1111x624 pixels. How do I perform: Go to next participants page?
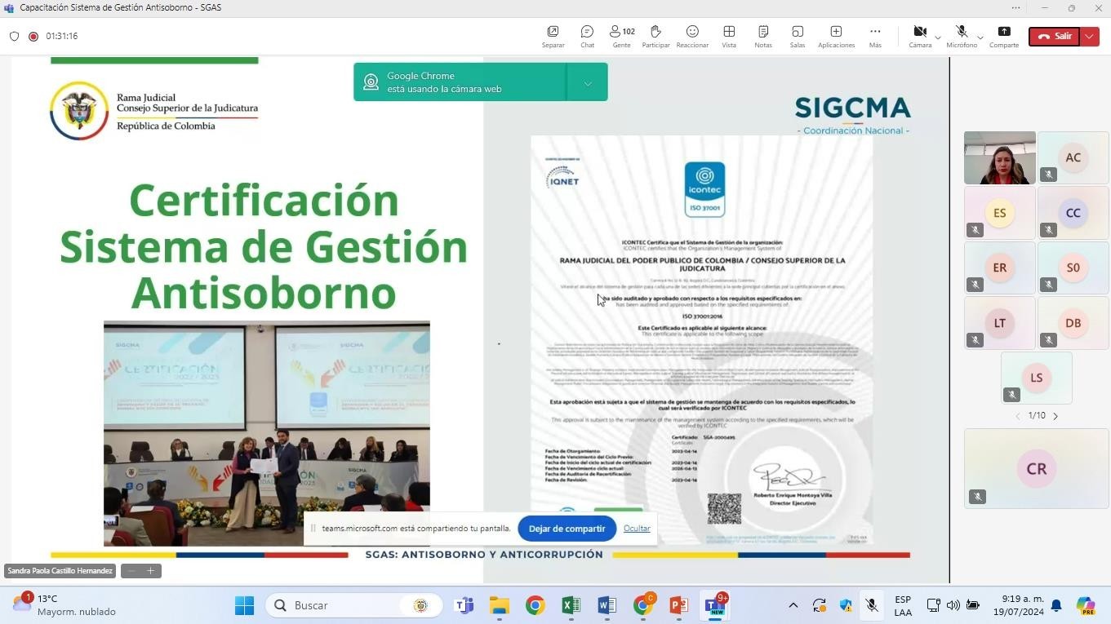tap(1055, 416)
